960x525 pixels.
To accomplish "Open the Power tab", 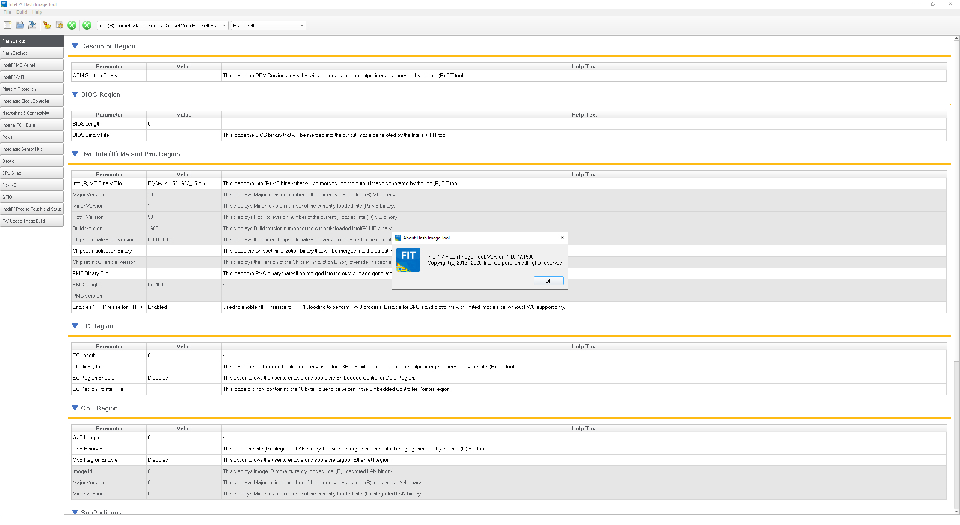I will (32, 137).
